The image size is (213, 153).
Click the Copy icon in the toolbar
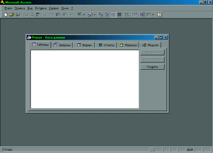52,15
